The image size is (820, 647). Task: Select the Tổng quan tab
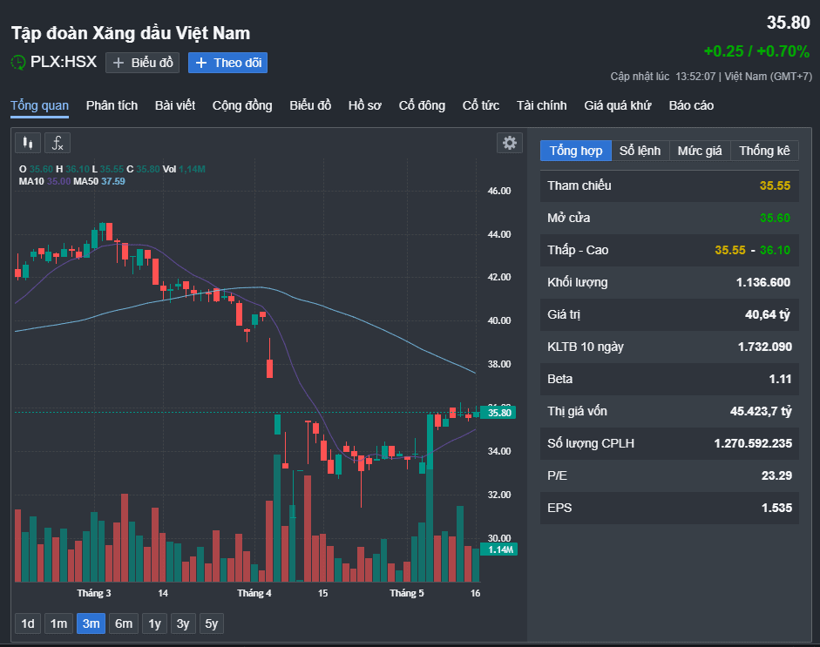point(40,105)
